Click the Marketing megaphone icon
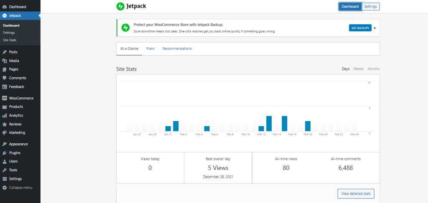 pos(4,133)
